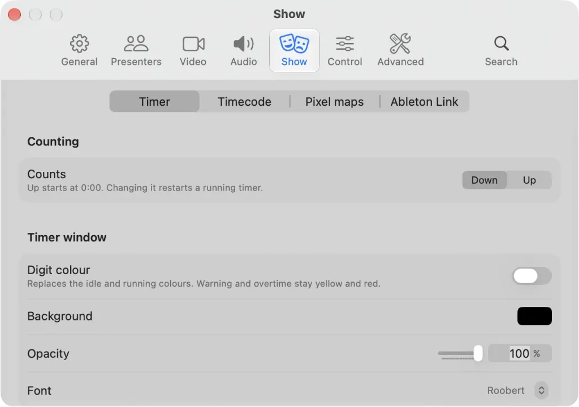
Task: Click the Counting section heading
Action: (x=53, y=141)
